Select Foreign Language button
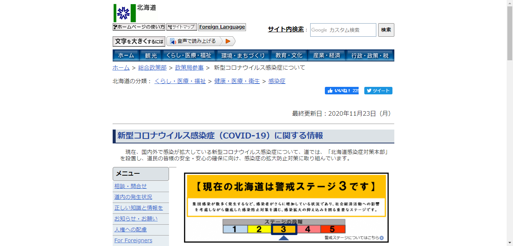This screenshot has height=246, width=513. [x=222, y=27]
